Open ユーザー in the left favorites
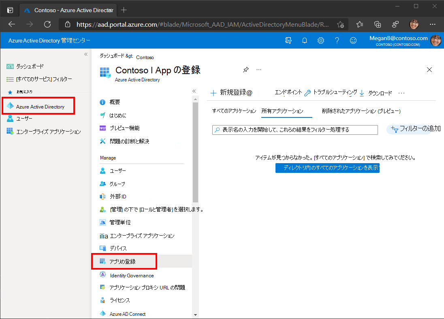 point(19,118)
